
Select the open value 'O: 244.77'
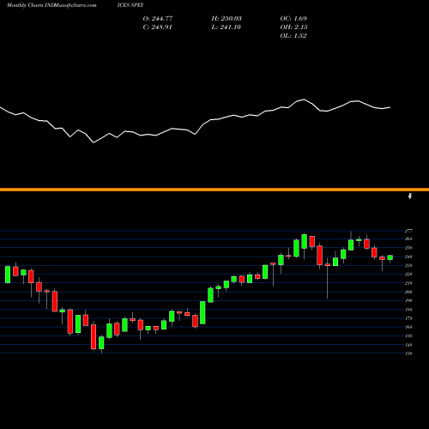[158, 18]
